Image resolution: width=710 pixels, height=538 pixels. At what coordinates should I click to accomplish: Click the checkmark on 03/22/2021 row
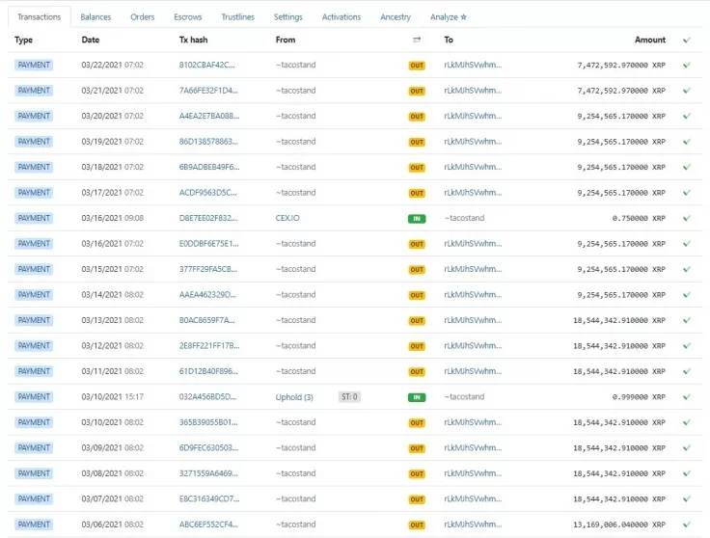[x=687, y=66]
